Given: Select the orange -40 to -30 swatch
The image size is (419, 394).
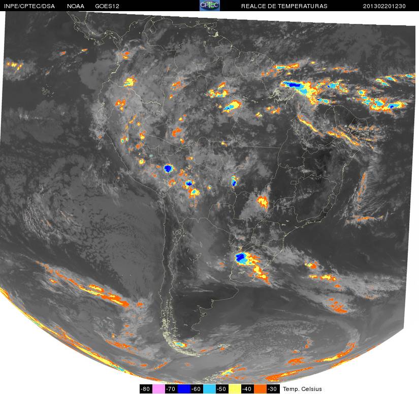Looking at the screenshot, I should (x=260, y=388).
